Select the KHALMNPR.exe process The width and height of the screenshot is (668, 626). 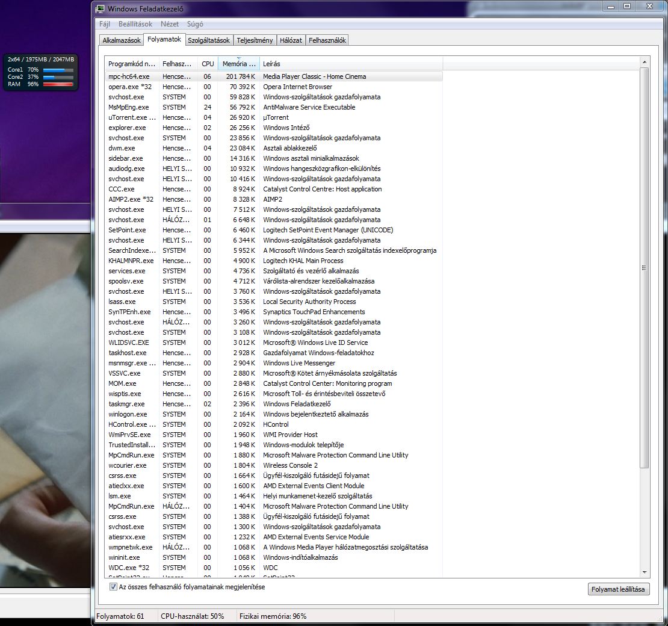tap(274, 261)
